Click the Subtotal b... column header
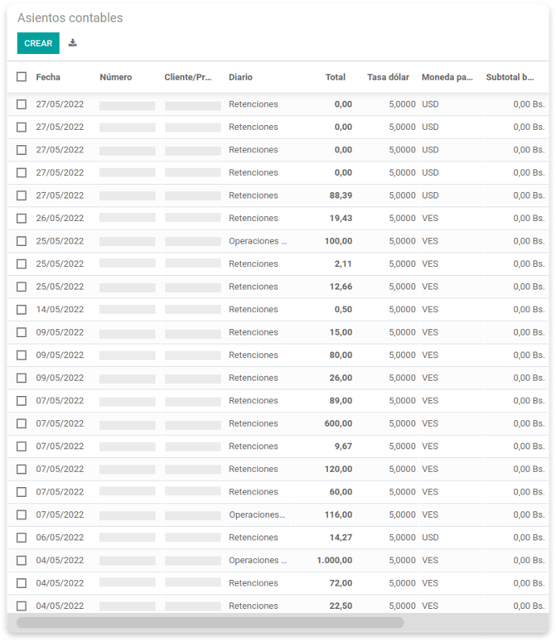The height and width of the screenshot is (642, 556). (510, 77)
